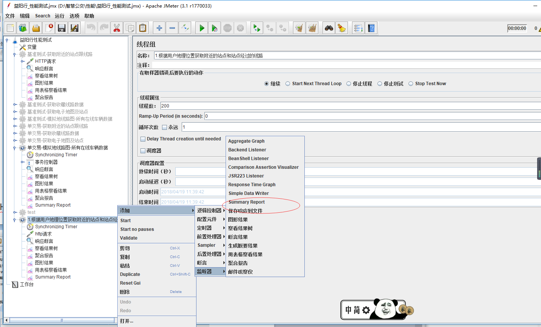Click the Paste clipboard icon
The height and width of the screenshot is (327, 541).
coord(143,28)
